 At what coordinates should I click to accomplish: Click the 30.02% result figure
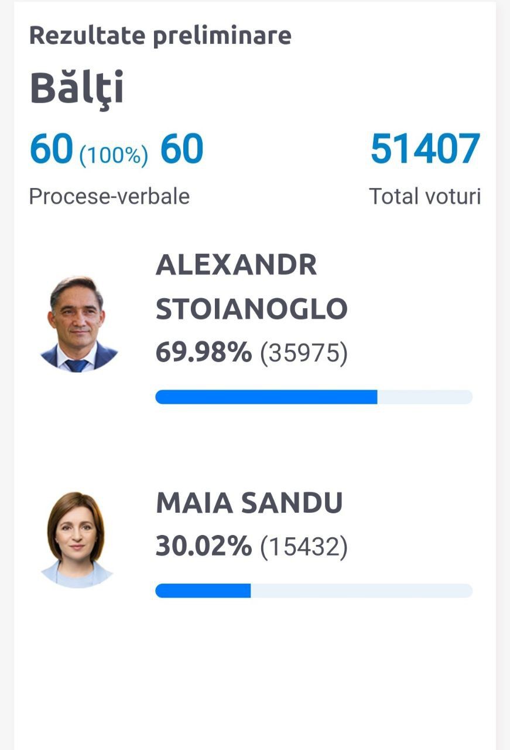(x=204, y=547)
